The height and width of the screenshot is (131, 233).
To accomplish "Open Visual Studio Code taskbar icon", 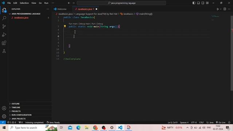I will coord(120,128).
